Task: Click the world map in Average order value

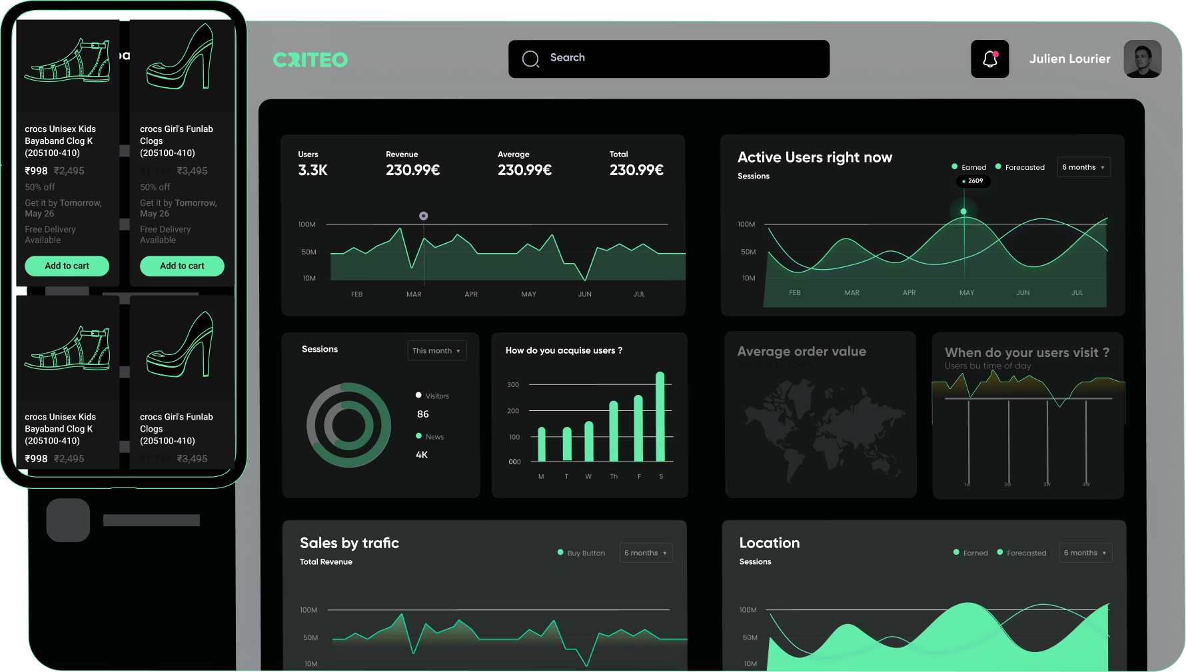Action: (x=820, y=426)
